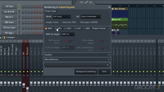The width and height of the screenshot is (164, 92).
Task: Click bar 5 on the playlist timeline ruler
Action: [x=129, y=6]
